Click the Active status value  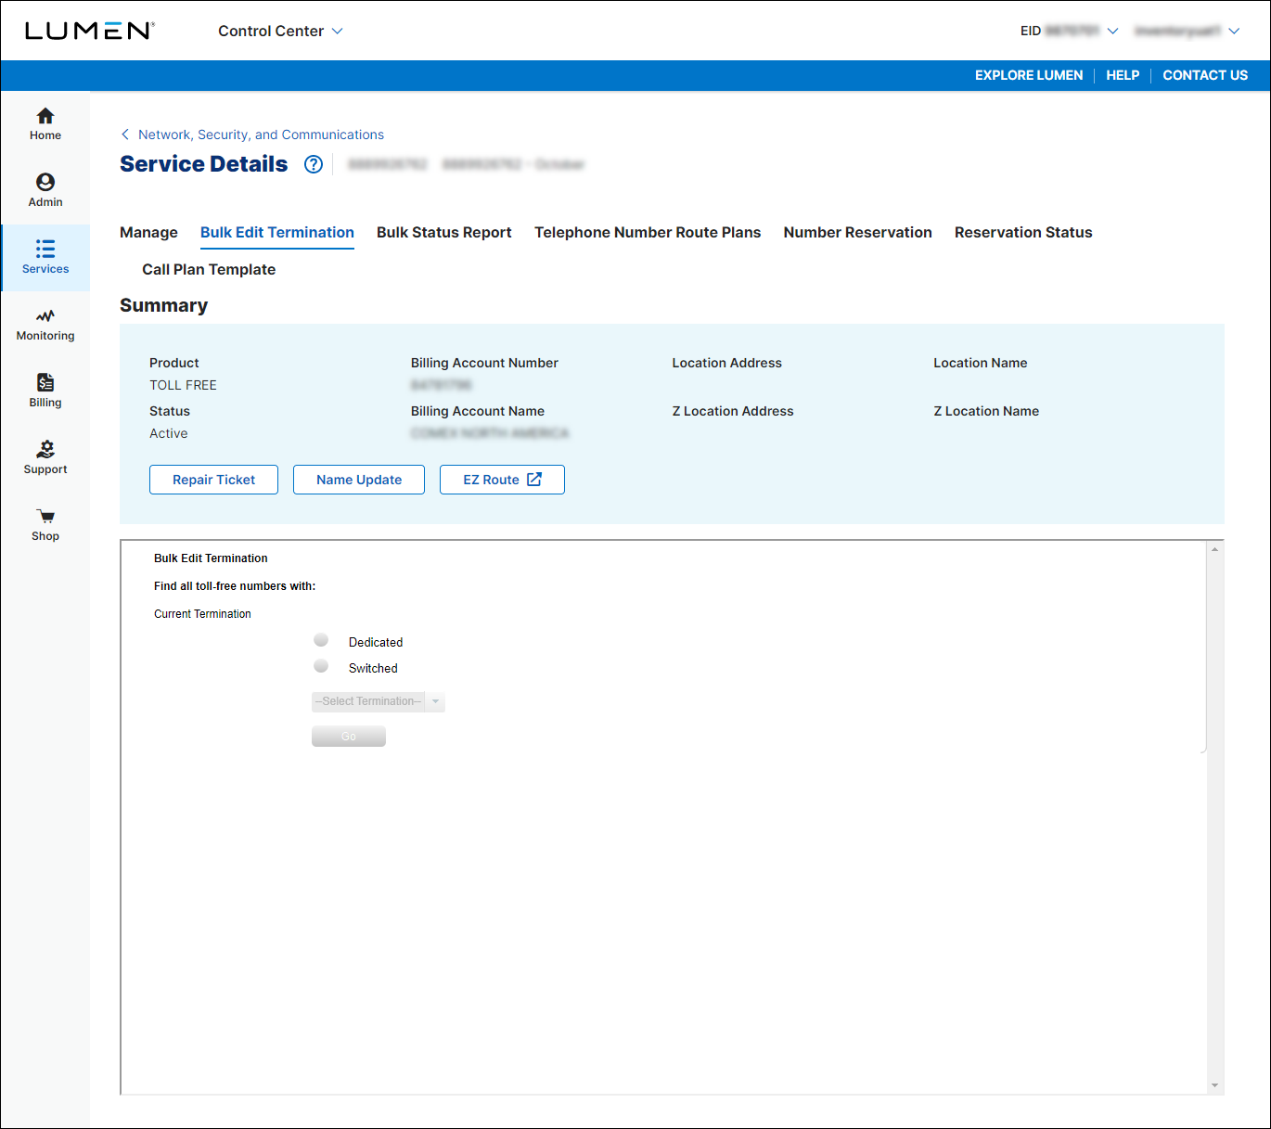(x=169, y=433)
